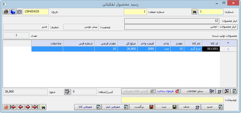Screen dimensions: 241x113
Task: Click the نام کالا column header
Action: click(193, 44)
